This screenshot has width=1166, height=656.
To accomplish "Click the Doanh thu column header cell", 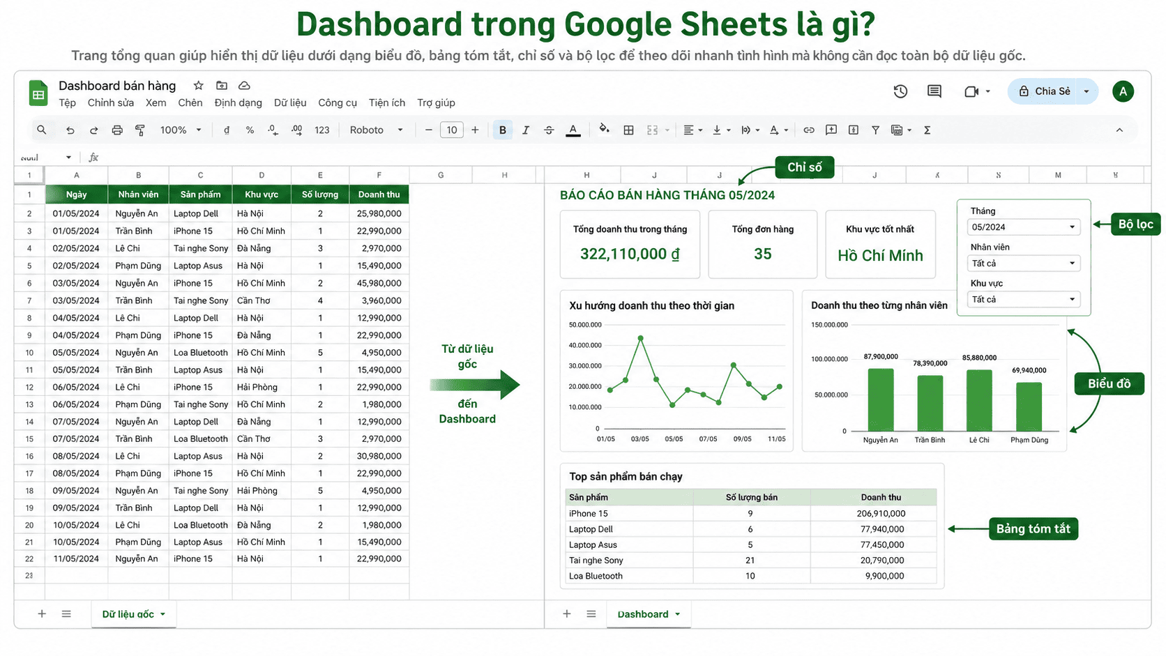I will click(379, 194).
